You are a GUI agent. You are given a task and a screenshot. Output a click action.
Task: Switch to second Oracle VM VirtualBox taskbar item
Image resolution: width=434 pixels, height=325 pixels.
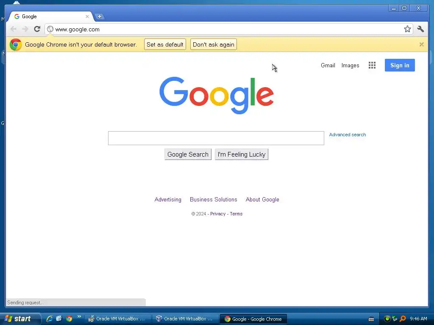pos(186,319)
